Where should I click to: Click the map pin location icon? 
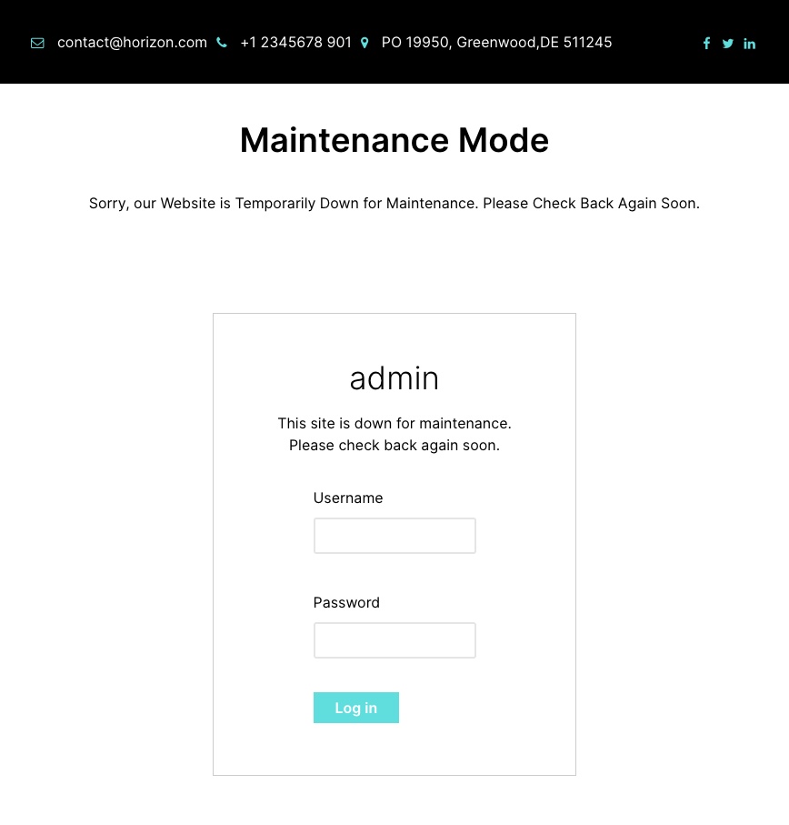(x=365, y=43)
